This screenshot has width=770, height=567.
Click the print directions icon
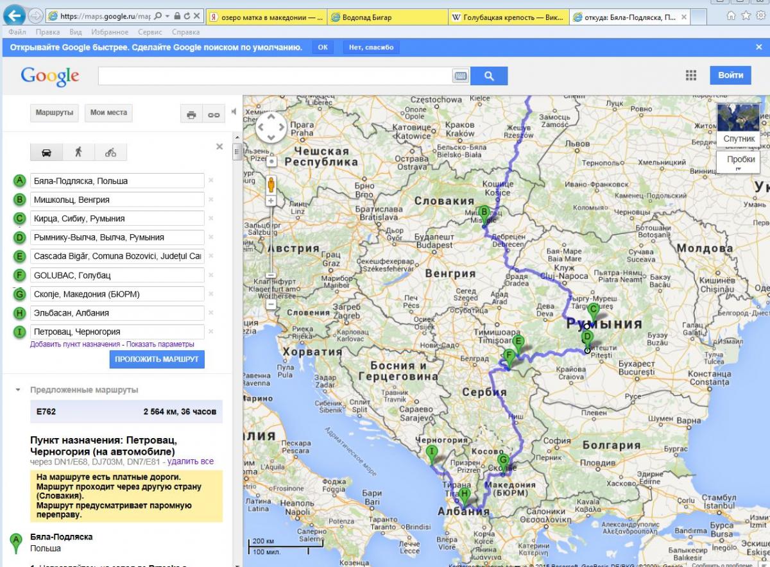click(191, 114)
